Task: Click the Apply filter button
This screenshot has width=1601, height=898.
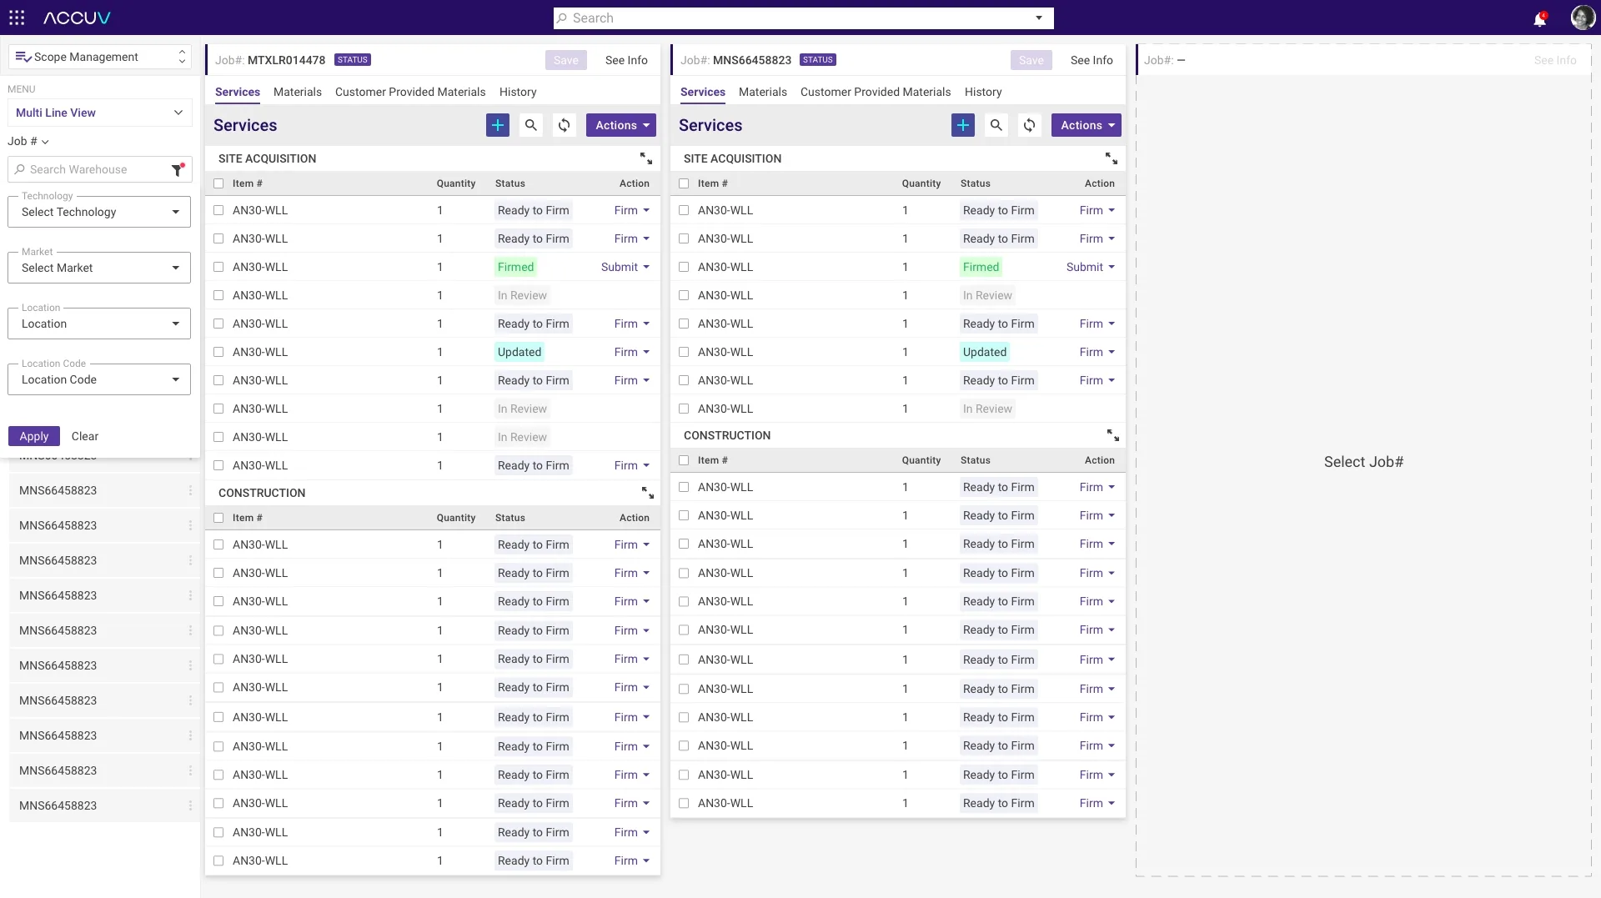Action: pyautogui.click(x=34, y=436)
